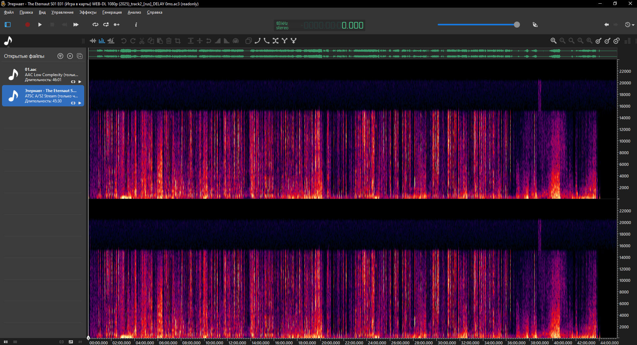Open file properties via the info icon
The height and width of the screenshot is (345, 637).
pos(136,25)
